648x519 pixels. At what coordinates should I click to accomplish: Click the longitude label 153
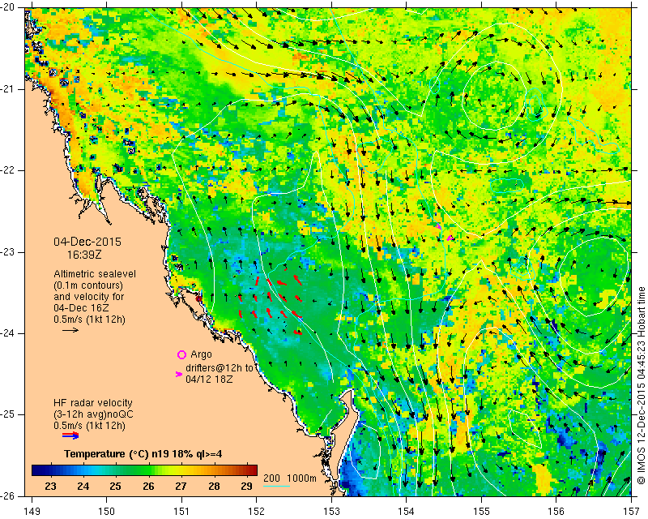tap(331, 512)
